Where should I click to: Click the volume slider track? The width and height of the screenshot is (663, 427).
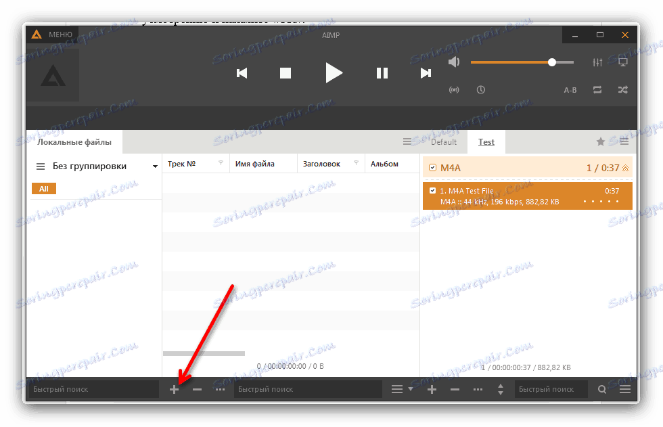coord(522,62)
